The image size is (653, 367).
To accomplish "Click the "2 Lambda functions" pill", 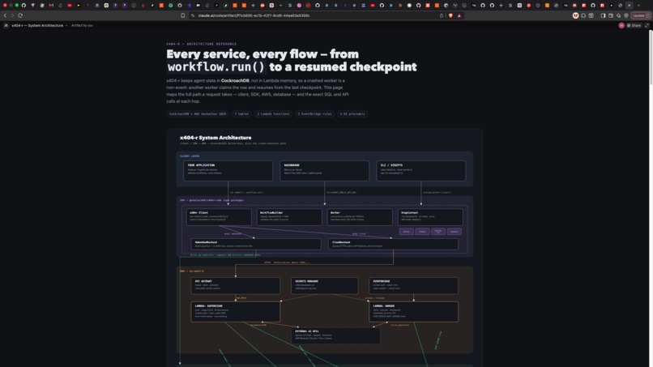I will click(273, 113).
